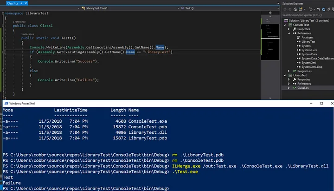Screen dimensions: 334x191
Task: Click the 1 reference link above Class1
Action: 19,22
